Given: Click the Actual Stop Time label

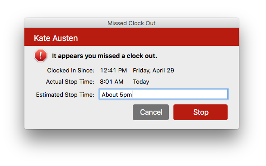Looking at the screenshot, I should [x=70, y=81].
